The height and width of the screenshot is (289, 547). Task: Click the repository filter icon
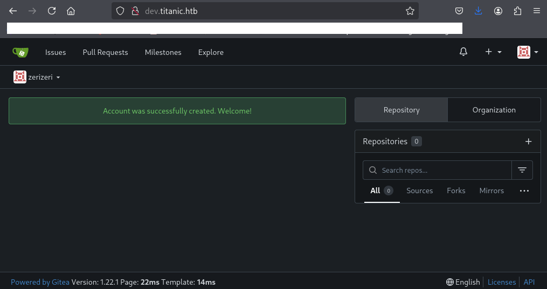522,170
